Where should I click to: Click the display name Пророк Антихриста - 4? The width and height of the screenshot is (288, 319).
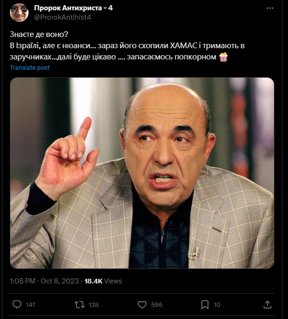[x=73, y=8]
